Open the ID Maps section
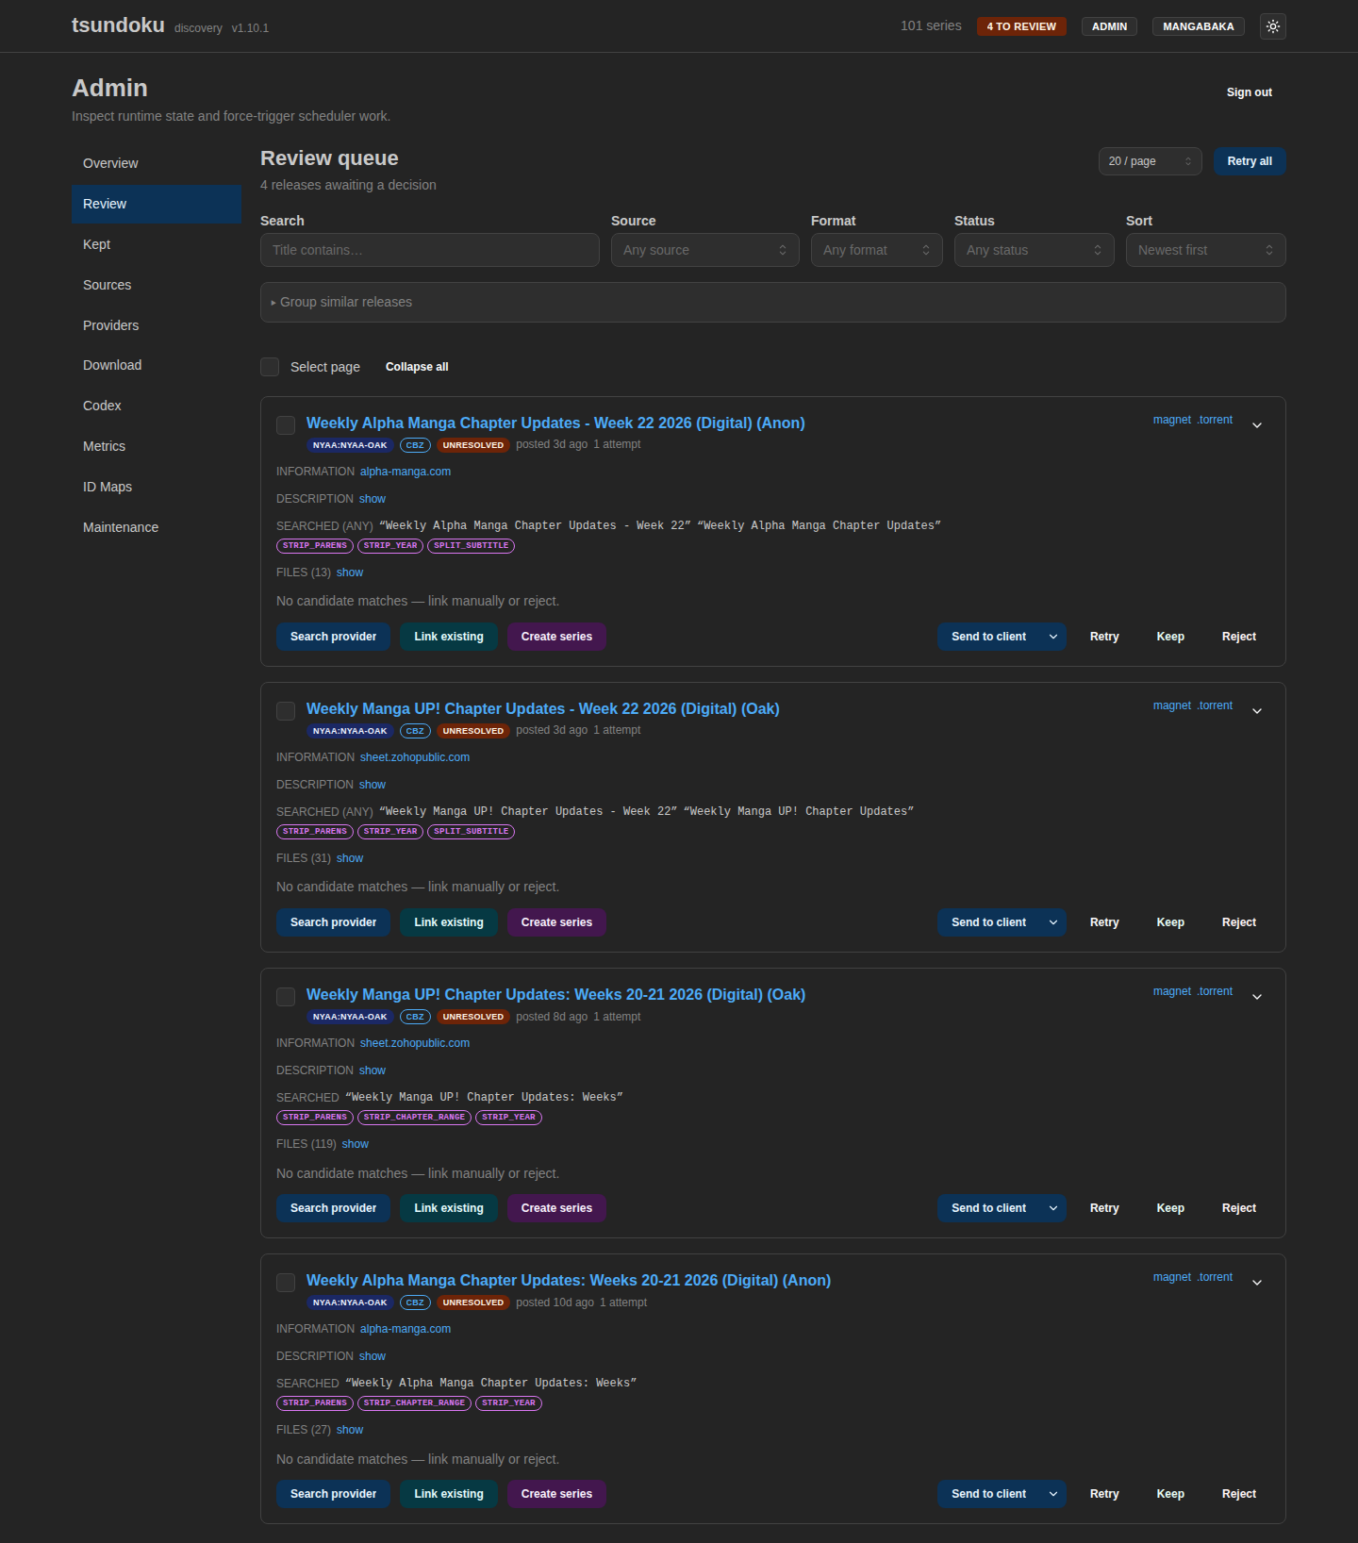 pyautogui.click(x=157, y=487)
